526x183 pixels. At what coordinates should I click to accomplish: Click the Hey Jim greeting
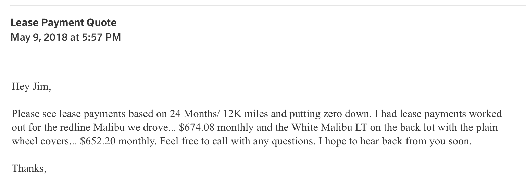pos(31,87)
